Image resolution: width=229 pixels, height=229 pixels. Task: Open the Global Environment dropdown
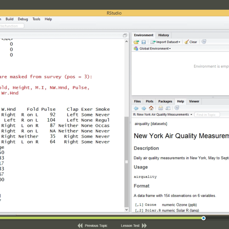pos(170,49)
